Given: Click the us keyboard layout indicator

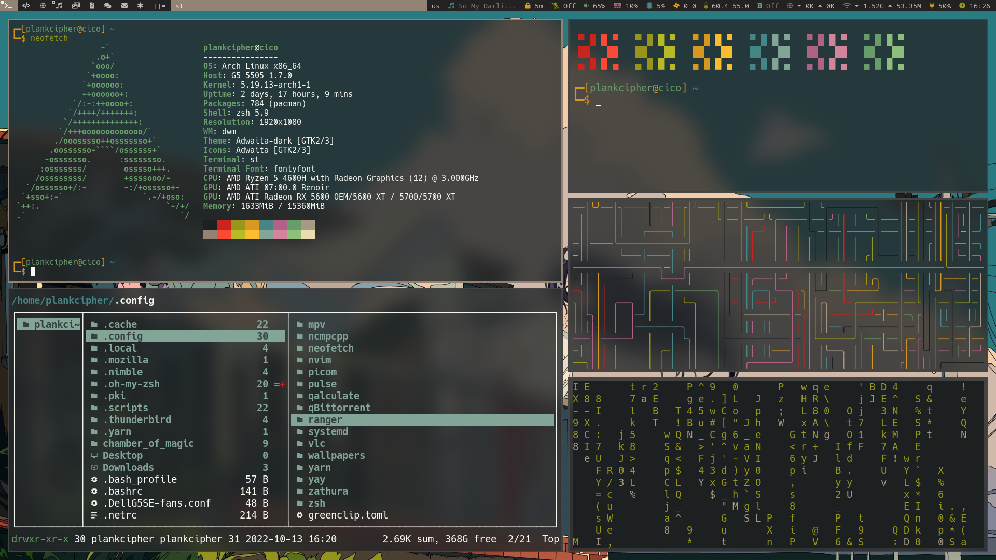Looking at the screenshot, I should [435, 6].
